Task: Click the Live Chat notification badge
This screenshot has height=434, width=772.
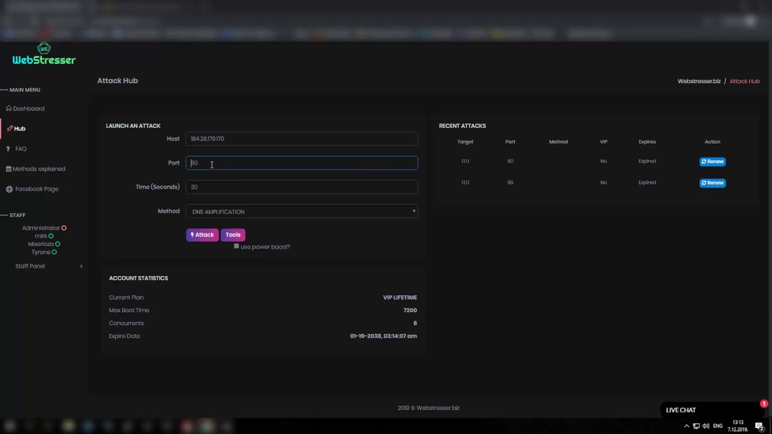Action: pos(764,404)
